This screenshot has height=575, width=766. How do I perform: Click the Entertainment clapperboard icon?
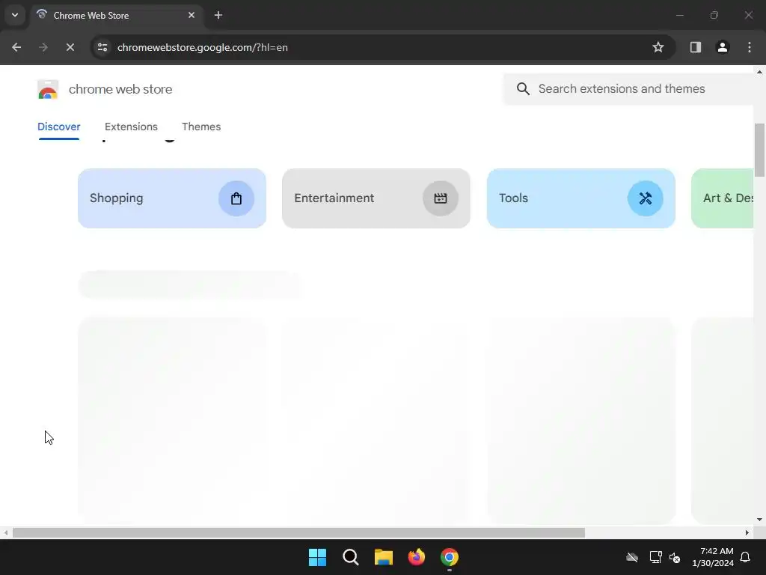[441, 198]
